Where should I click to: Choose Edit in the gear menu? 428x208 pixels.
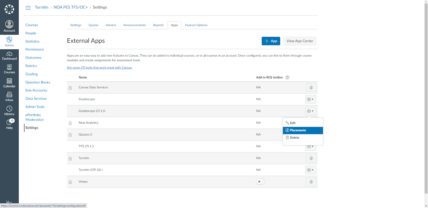(303, 123)
